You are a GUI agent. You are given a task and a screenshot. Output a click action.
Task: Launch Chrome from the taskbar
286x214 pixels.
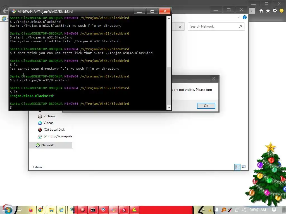(41, 210)
